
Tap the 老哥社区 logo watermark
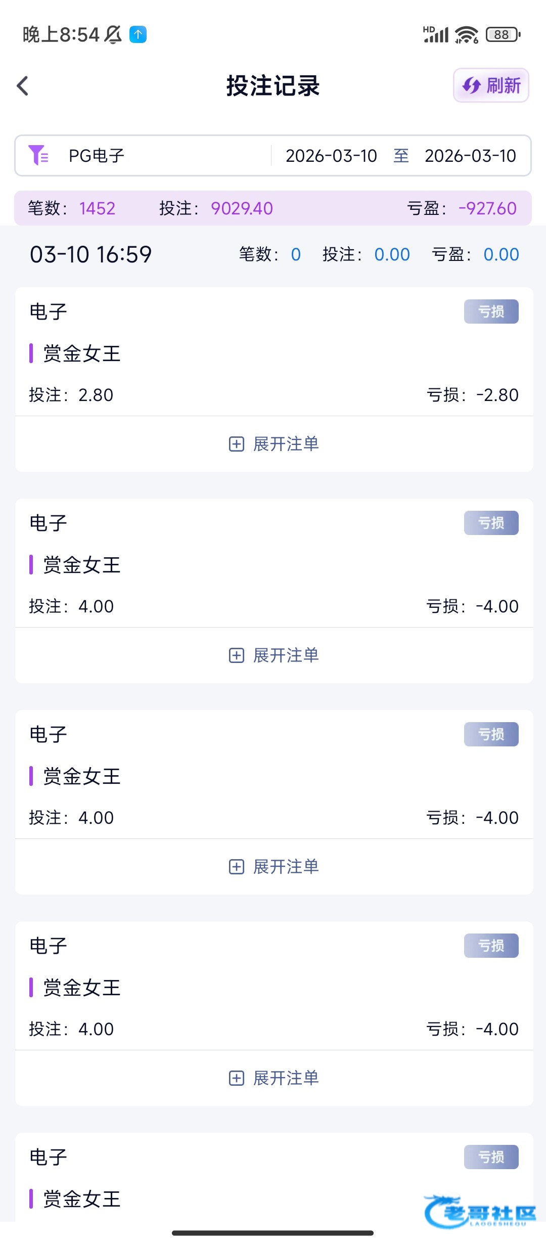(x=480, y=1211)
